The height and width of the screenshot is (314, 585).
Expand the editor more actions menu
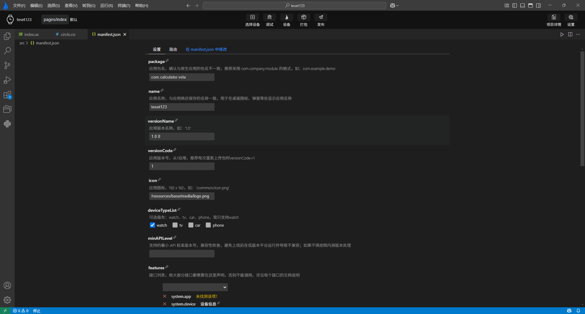578,34
